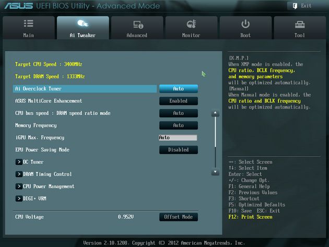Click the F12: Print Screen hint

click(x=250, y=217)
